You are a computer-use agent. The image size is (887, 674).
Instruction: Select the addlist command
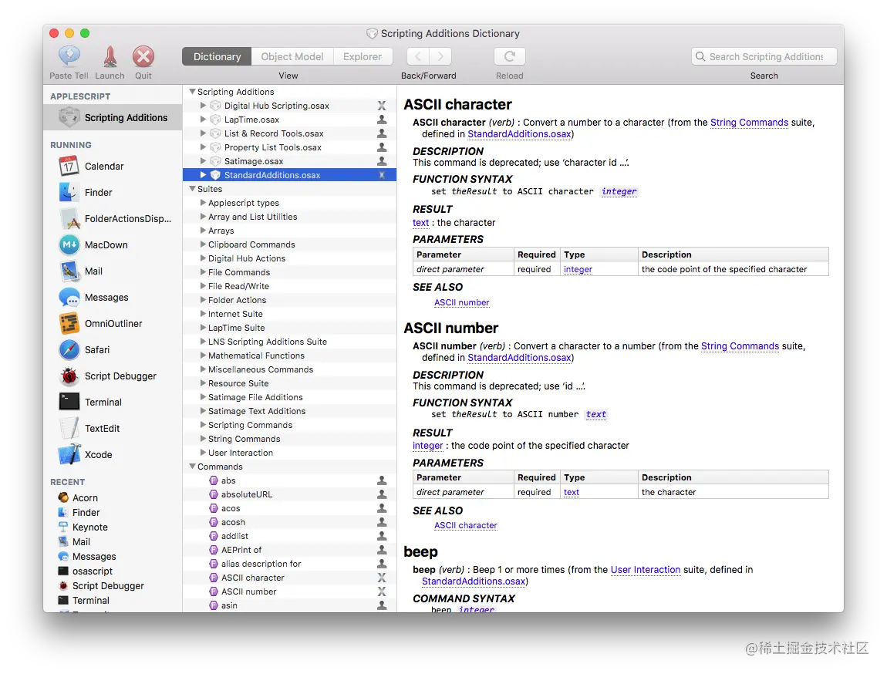coord(289,536)
